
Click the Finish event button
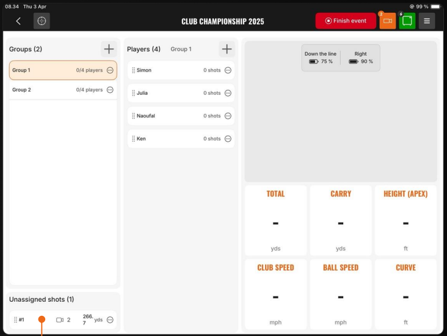346,21
